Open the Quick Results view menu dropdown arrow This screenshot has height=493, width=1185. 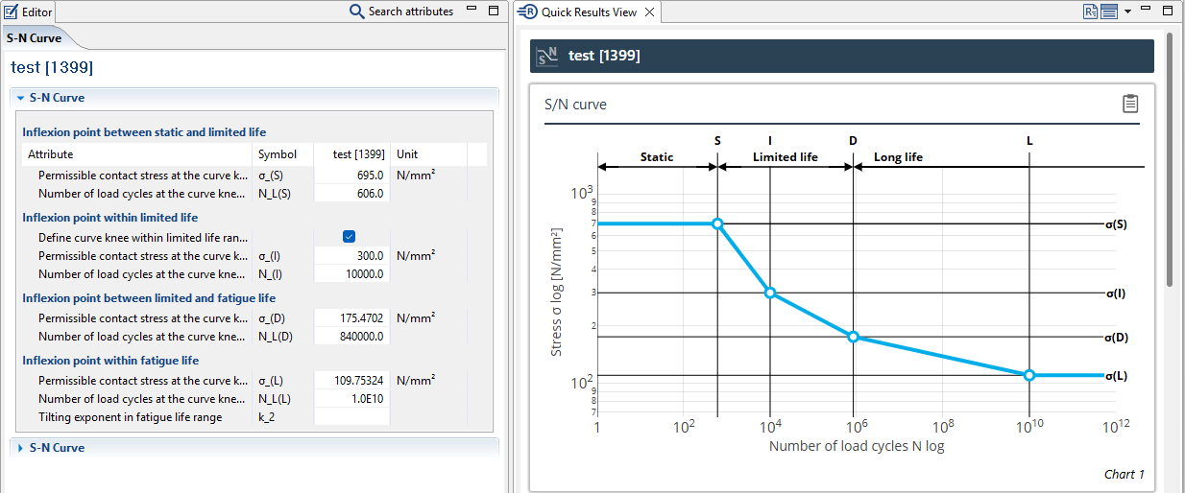[x=1127, y=12]
